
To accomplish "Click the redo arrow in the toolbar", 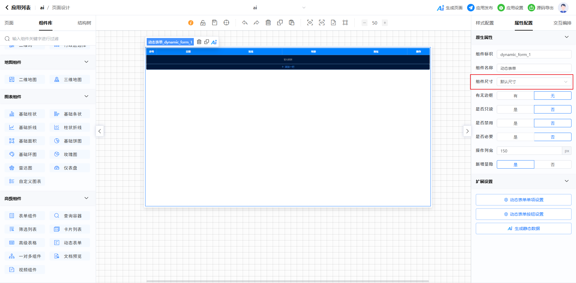I will (256, 23).
